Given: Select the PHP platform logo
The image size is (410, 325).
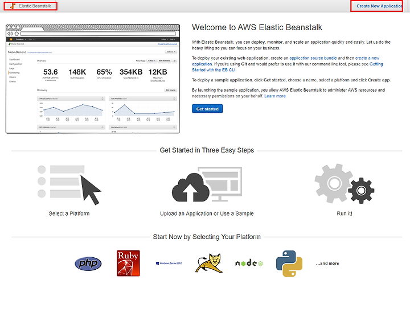Looking at the screenshot, I should click(88, 264).
